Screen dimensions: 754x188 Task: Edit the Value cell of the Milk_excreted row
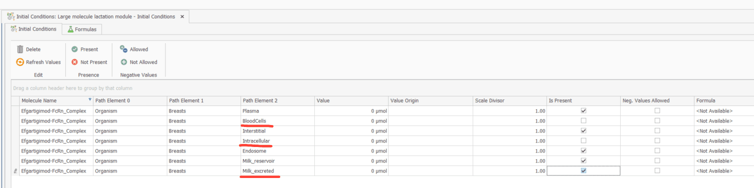(351, 170)
